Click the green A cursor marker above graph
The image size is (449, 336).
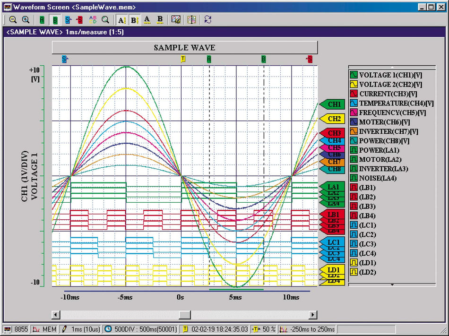(209, 59)
